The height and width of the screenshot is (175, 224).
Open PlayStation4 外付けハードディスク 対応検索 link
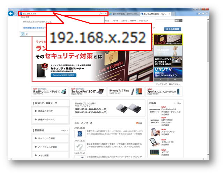pos(171,112)
